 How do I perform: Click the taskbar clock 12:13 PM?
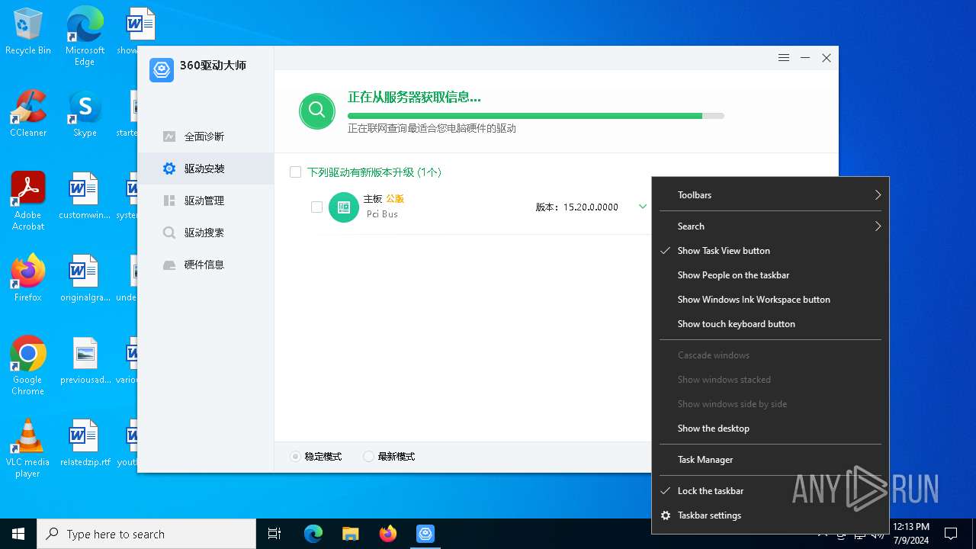[x=911, y=534]
